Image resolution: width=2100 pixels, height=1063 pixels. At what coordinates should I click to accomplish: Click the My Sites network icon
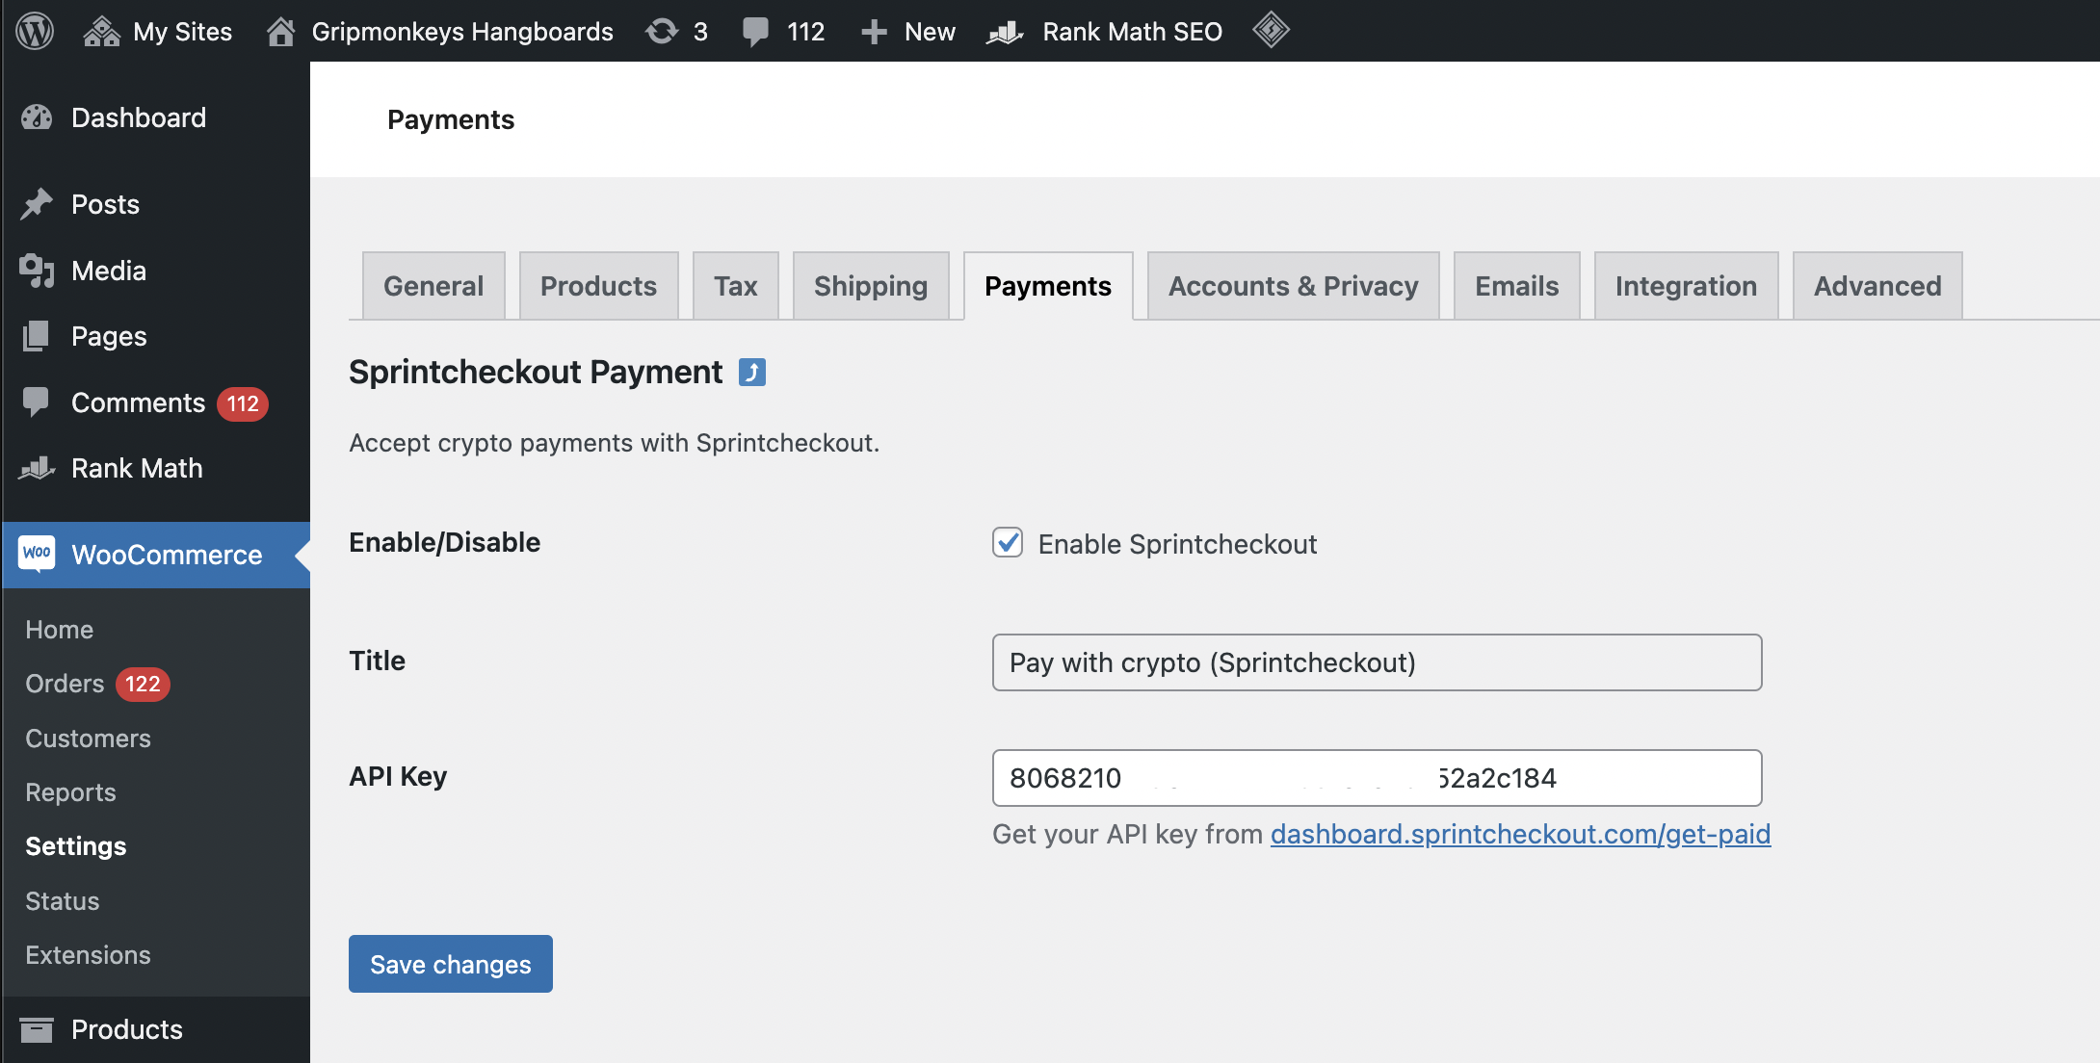101,32
